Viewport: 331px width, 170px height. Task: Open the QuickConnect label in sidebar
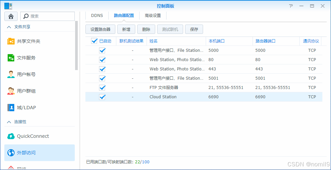point(33,136)
